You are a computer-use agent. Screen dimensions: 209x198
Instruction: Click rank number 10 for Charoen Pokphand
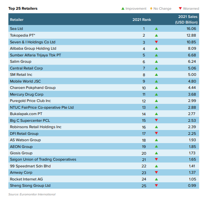click(x=144, y=88)
